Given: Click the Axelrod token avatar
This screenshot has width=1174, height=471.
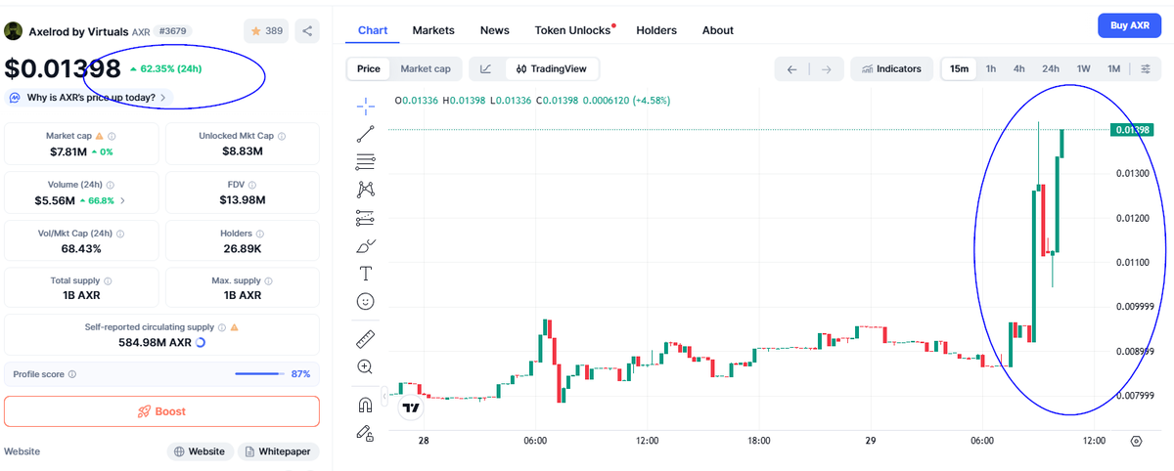Looking at the screenshot, I should 14,31.
